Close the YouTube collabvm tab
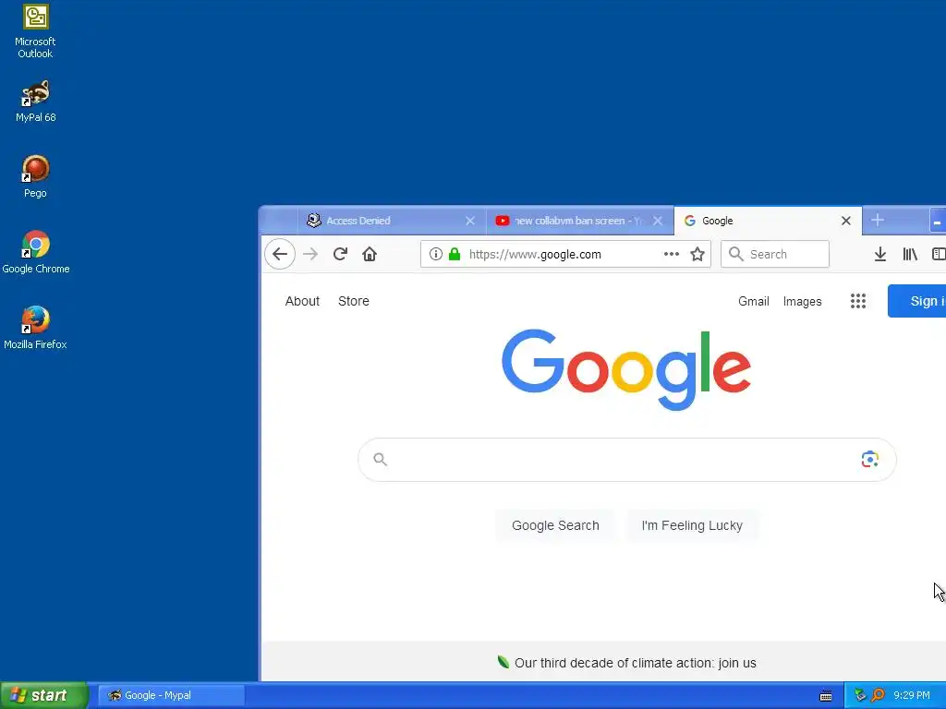The image size is (946, 709). click(658, 221)
